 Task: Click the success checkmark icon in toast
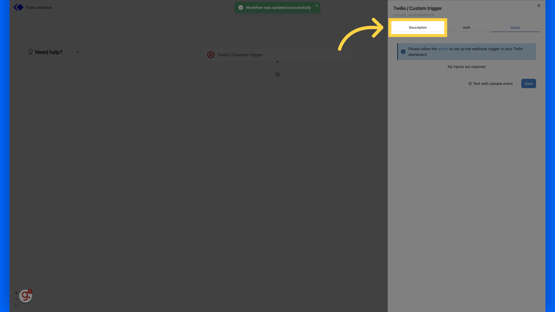(x=240, y=8)
